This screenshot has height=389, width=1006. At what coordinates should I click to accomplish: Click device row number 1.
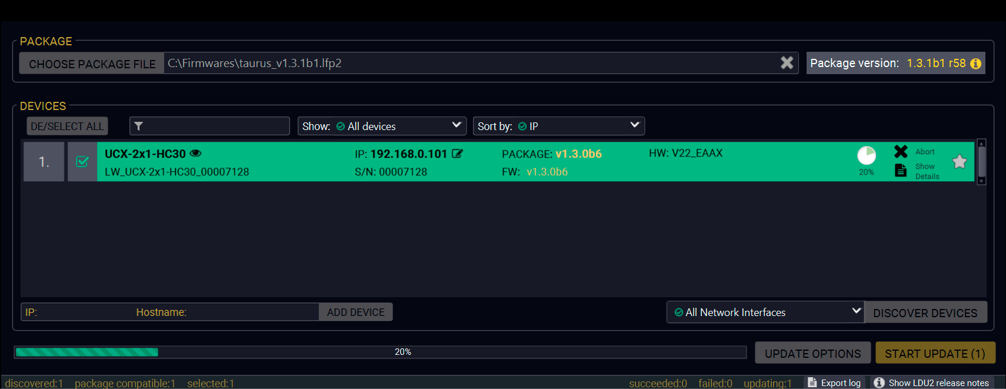[x=44, y=161]
